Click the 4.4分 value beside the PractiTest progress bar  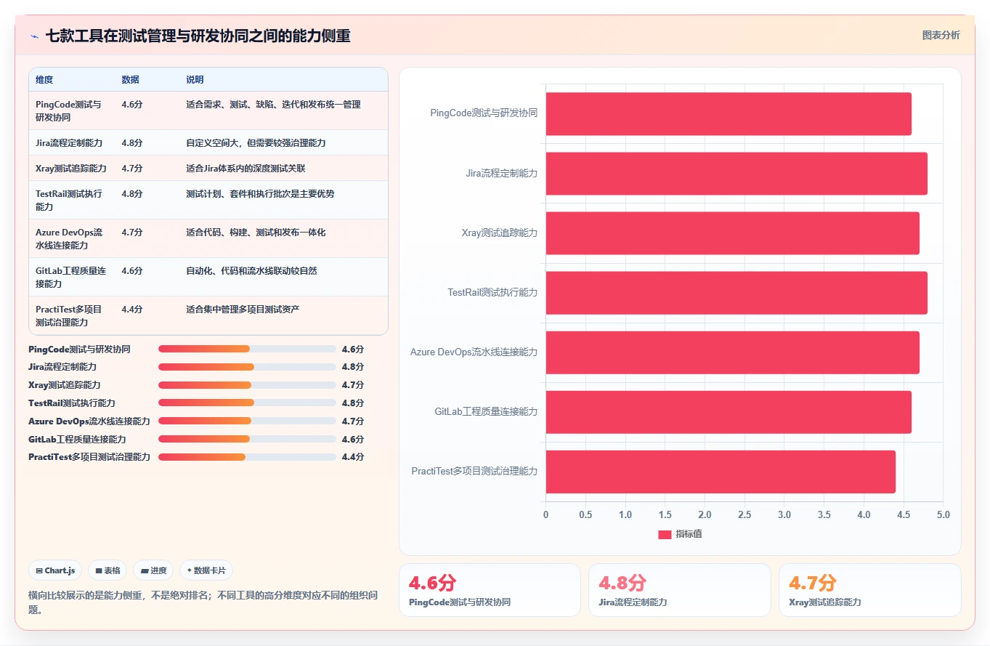(x=353, y=457)
